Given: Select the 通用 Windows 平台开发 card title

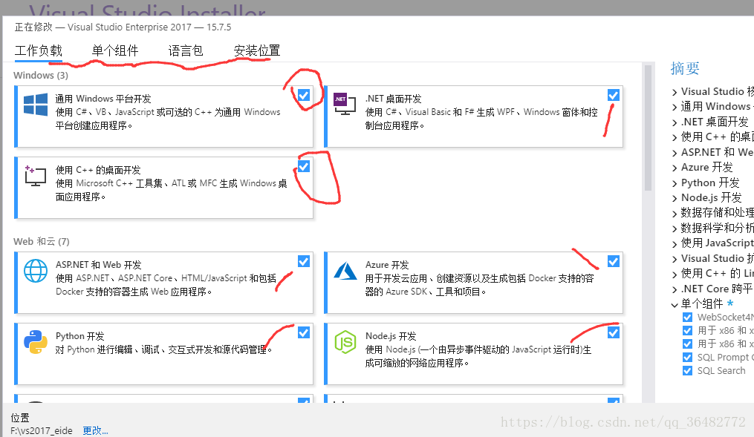Looking at the screenshot, I should click(103, 99).
